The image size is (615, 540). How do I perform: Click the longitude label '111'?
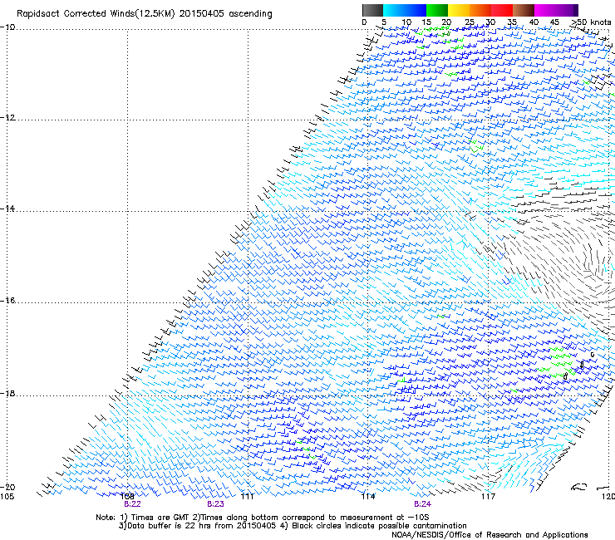point(248,497)
